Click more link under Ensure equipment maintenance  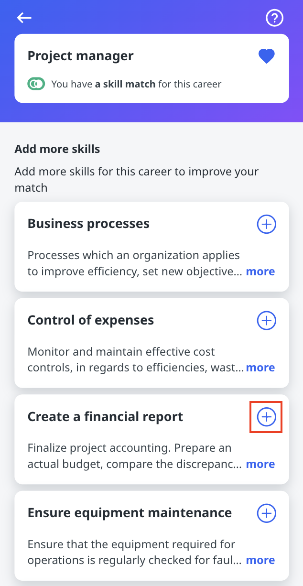click(x=260, y=560)
